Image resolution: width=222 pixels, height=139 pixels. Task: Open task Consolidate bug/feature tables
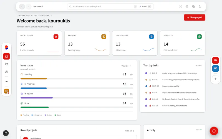(172, 106)
